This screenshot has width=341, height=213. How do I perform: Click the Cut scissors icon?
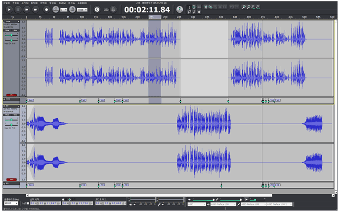[206, 7]
